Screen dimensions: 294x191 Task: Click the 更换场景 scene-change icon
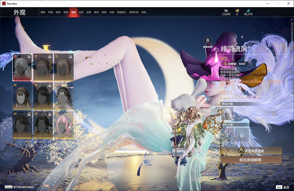click(x=208, y=40)
